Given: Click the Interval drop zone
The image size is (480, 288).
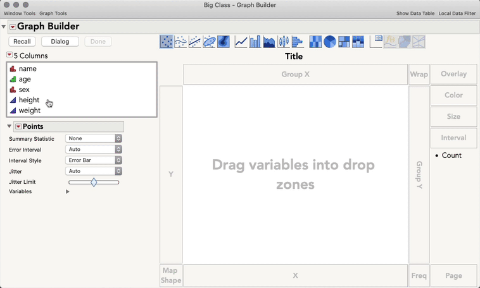Looking at the screenshot, I should click(453, 138).
